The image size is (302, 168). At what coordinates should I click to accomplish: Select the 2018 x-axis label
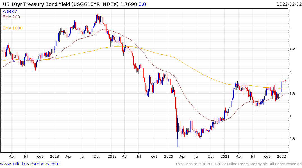click(54, 156)
